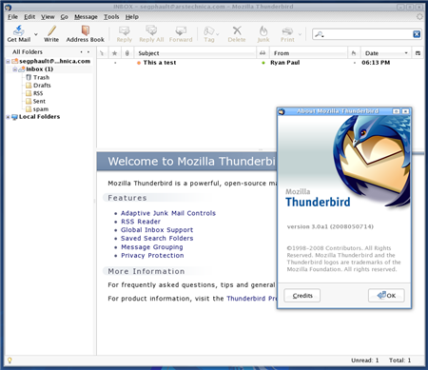
Task: Focus the toolbar search field
Action: coord(368,34)
